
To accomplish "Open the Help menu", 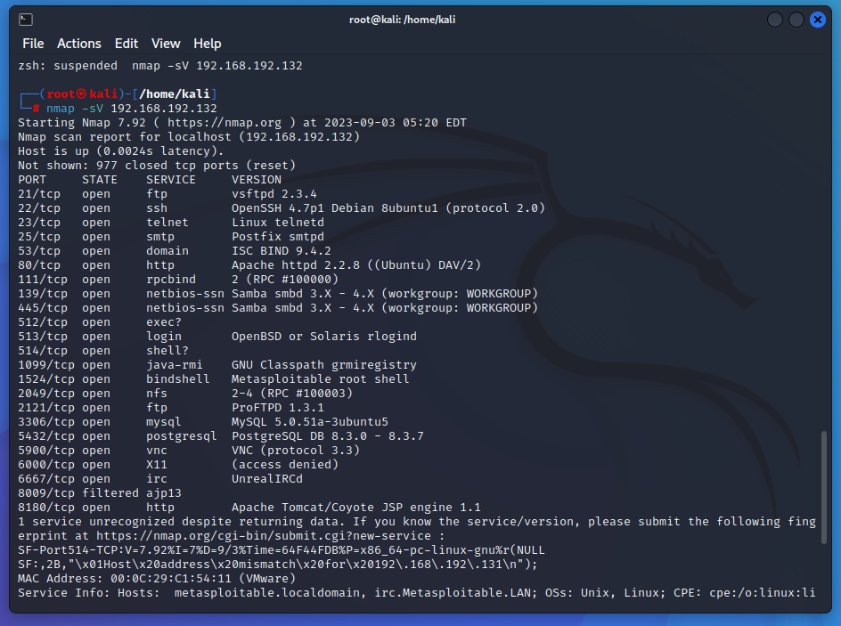I will [208, 44].
